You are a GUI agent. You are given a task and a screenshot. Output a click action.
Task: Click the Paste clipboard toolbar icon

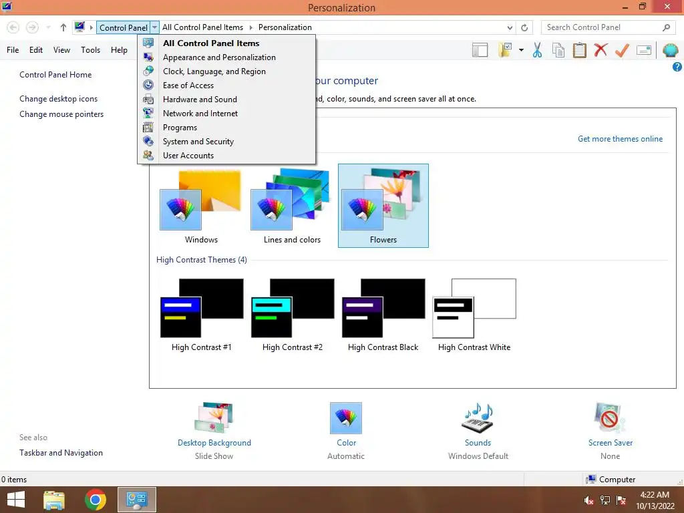click(579, 50)
